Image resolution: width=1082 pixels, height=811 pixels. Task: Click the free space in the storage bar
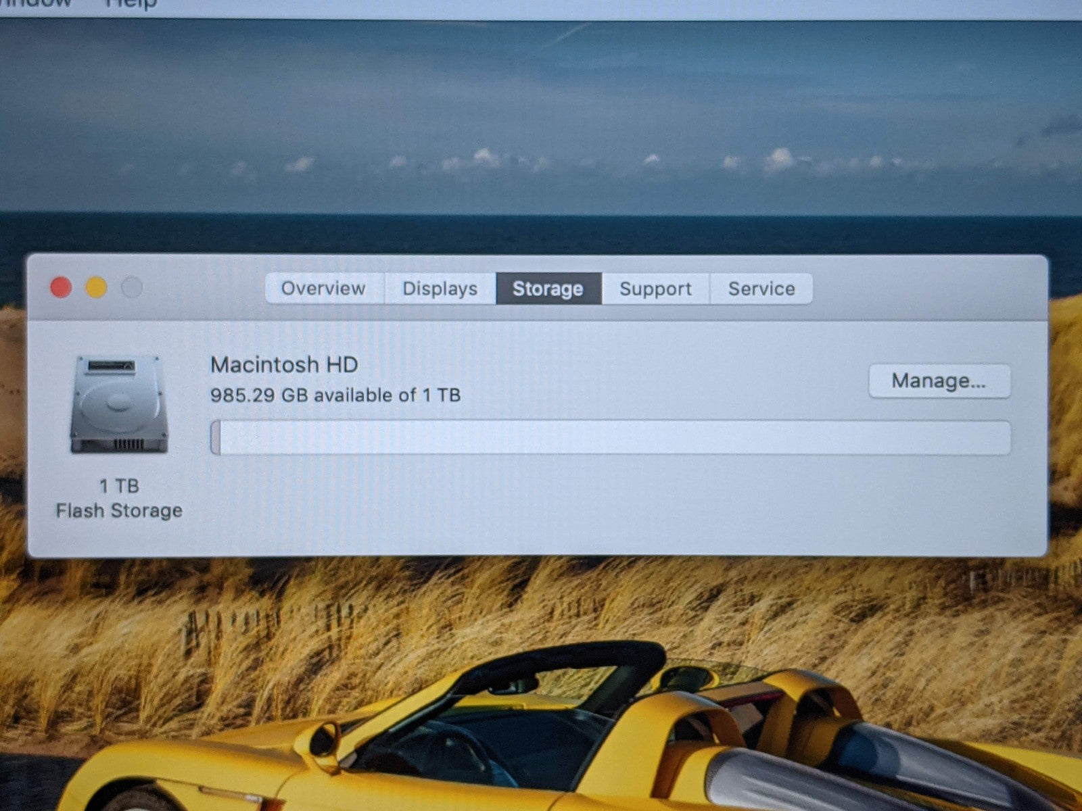(x=609, y=437)
